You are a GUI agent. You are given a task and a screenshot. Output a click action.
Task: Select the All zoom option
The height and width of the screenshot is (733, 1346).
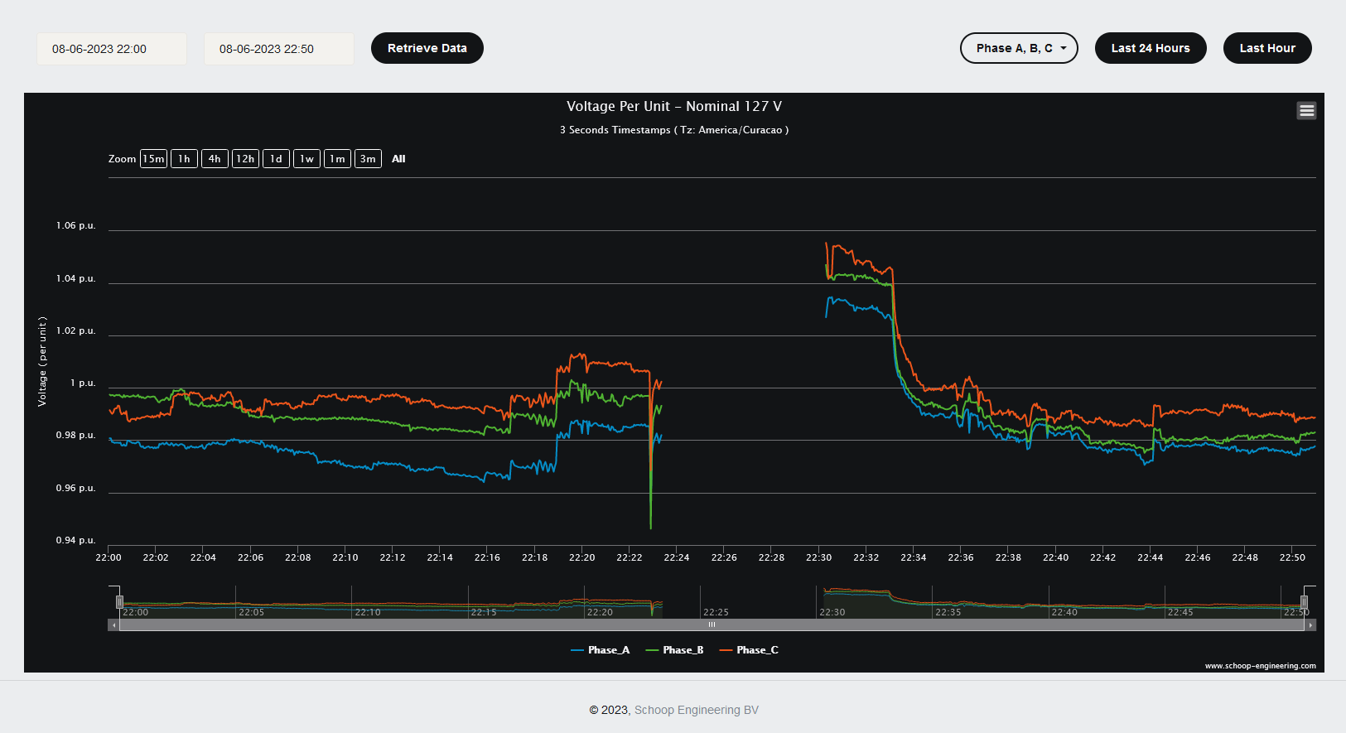(x=398, y=159)
